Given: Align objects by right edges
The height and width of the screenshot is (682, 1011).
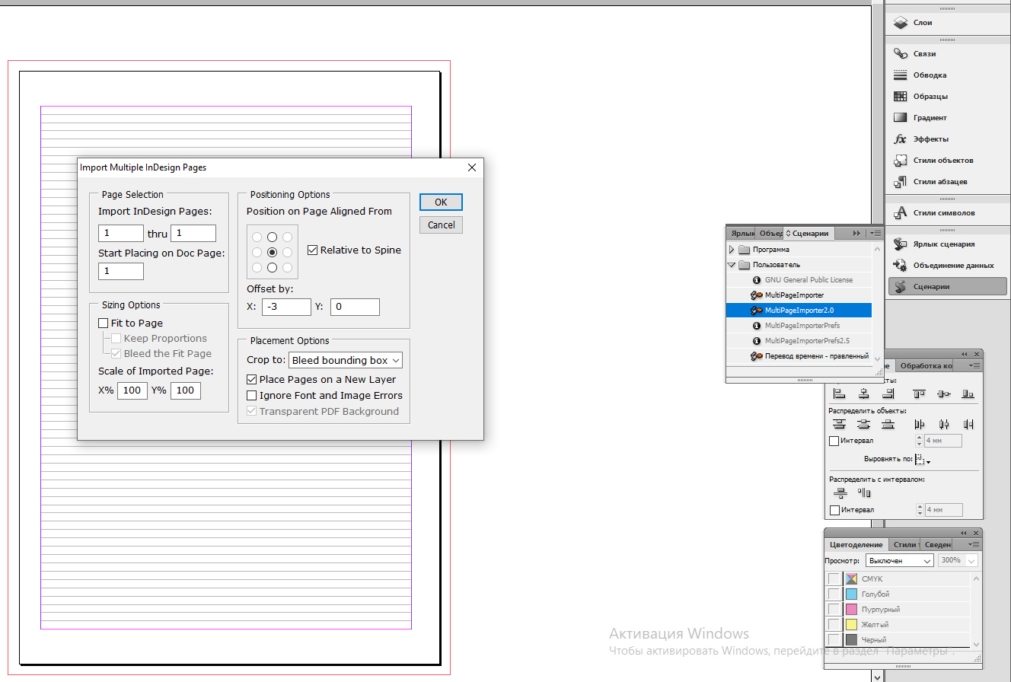Looking at the screenshot, I should point(888,394).
